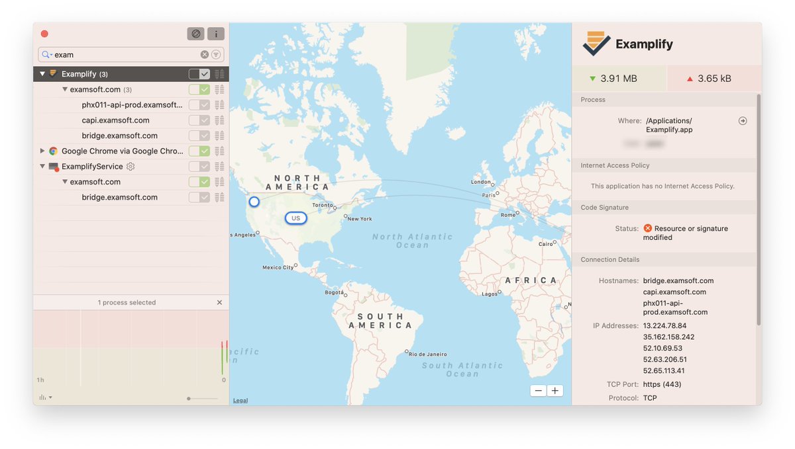Screen dimensions: 795x449
Task: Click the Google Chrome icon in list
Action: coord(53,151)
